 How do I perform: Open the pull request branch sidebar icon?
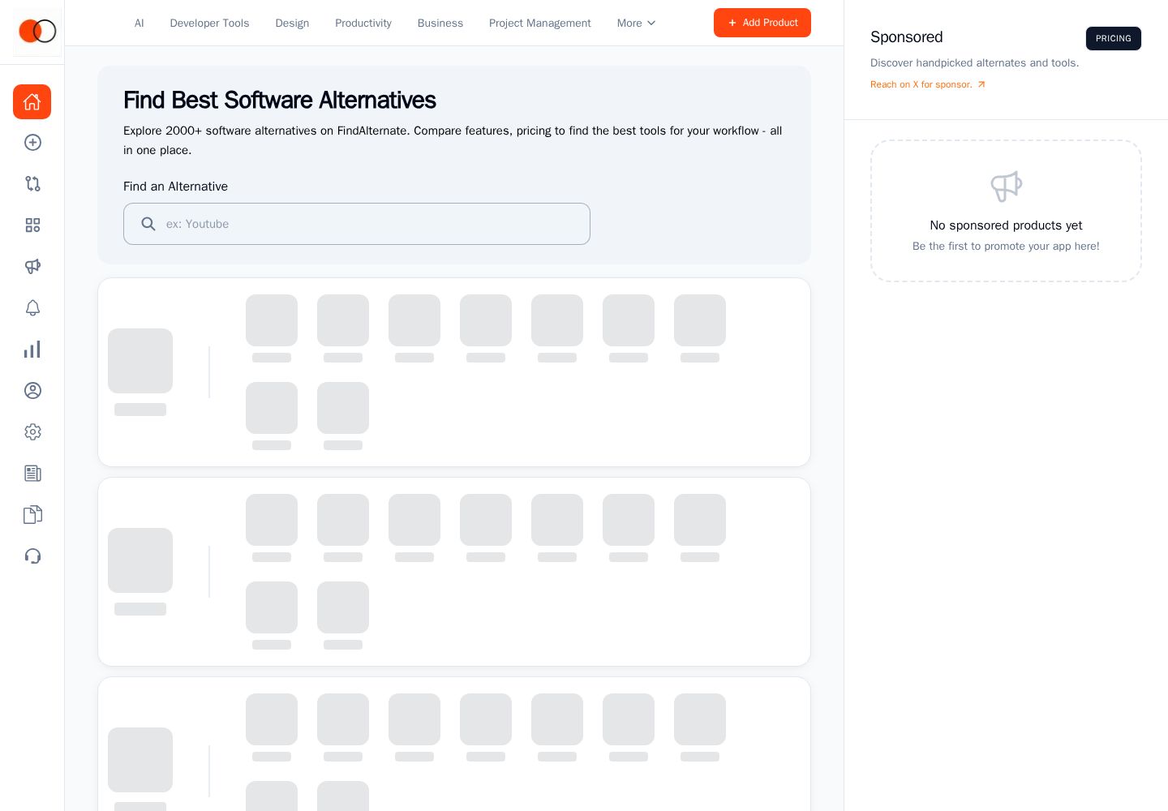32,184
